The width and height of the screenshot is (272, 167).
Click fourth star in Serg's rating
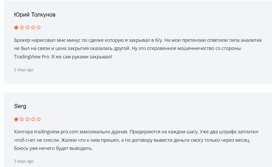tap(33, 119)
